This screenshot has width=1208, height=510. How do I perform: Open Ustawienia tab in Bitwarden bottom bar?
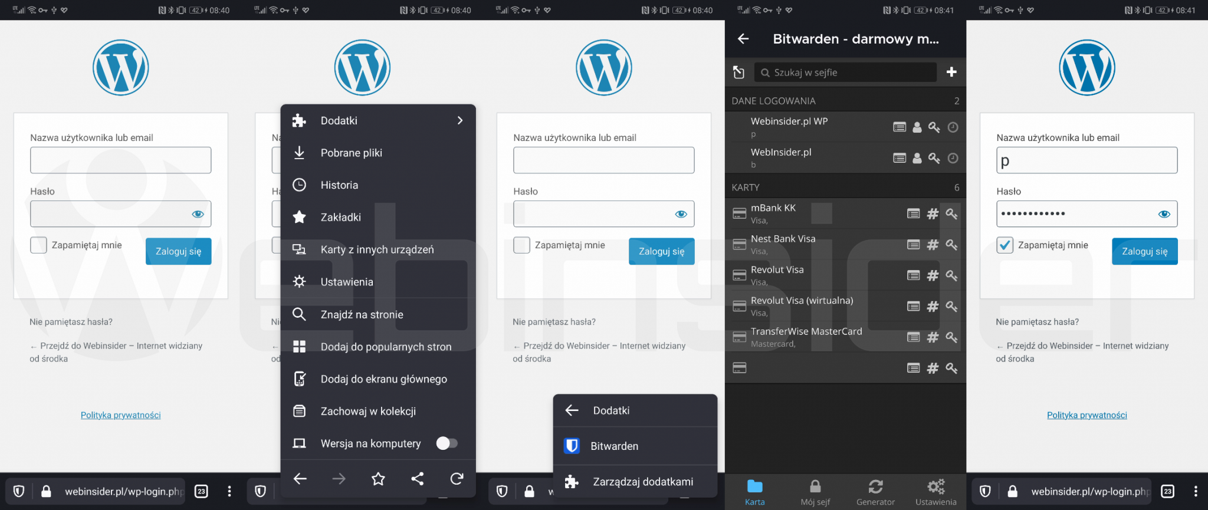936,492
